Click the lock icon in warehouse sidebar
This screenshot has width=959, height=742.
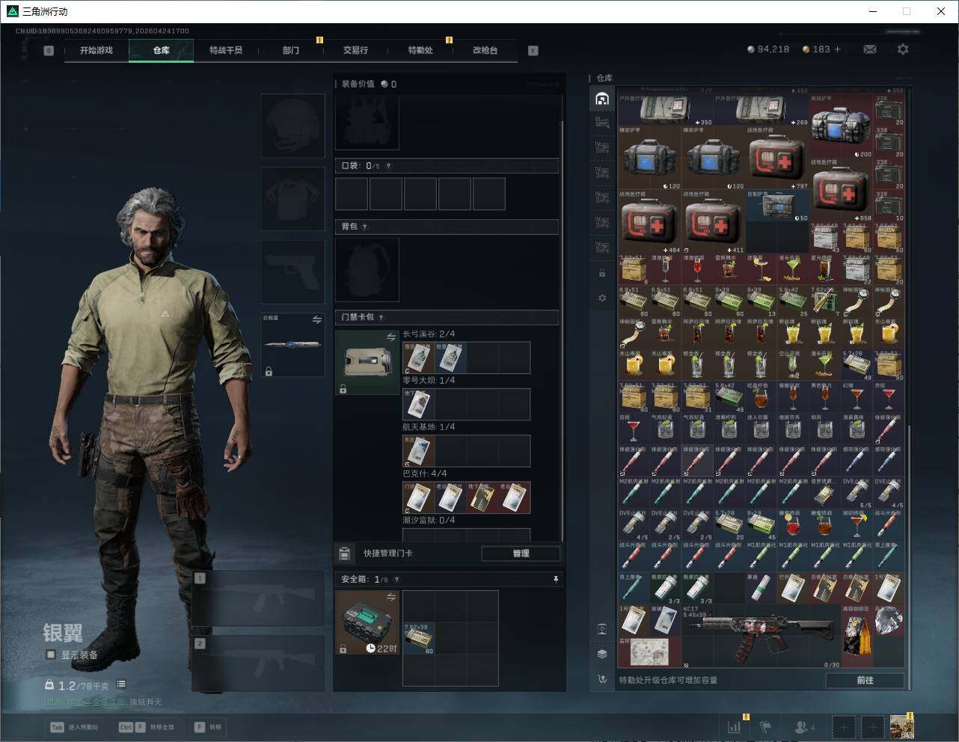602,274
